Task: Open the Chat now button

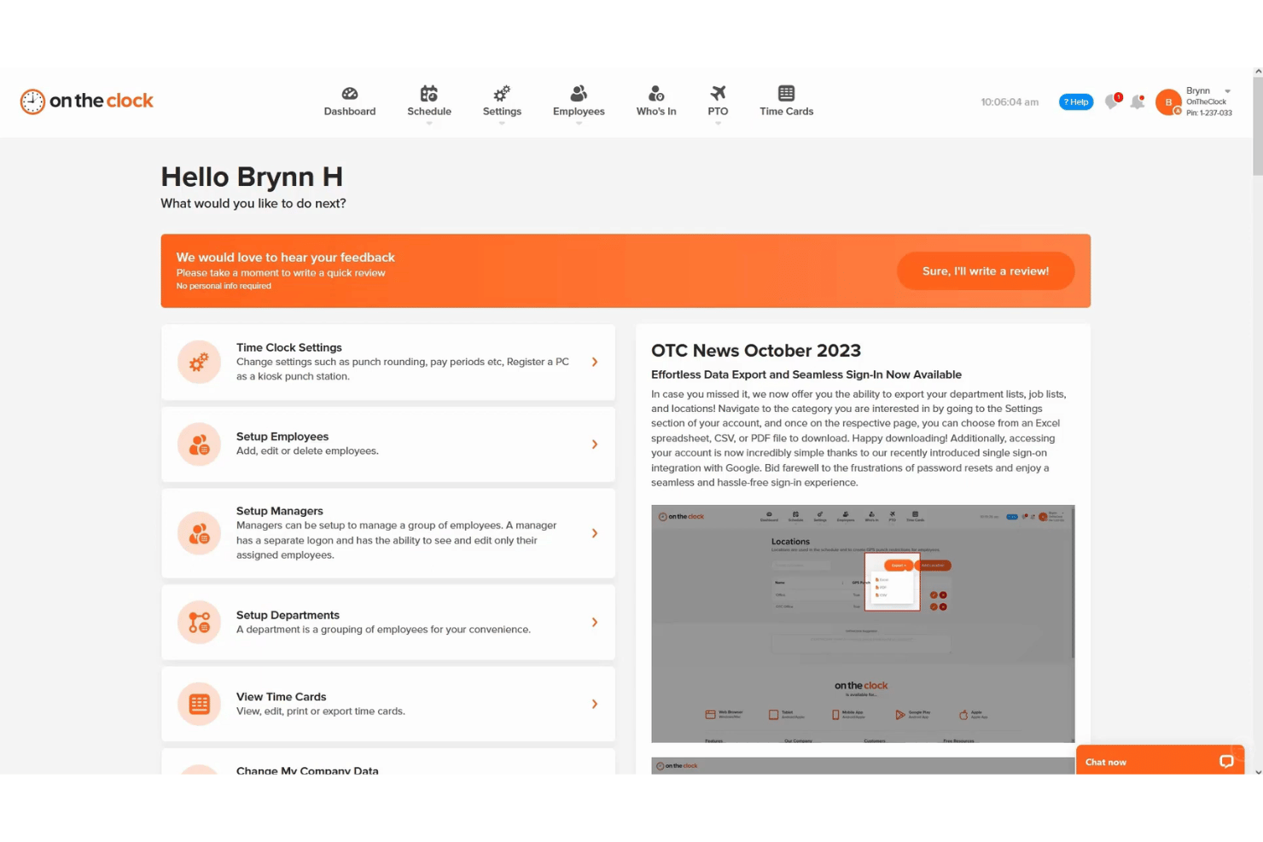Action: (x=1160, y=761)
